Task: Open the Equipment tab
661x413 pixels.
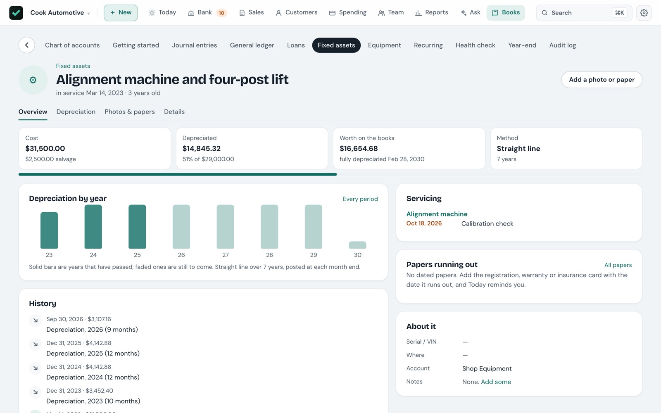Action: tap(384, 45)
